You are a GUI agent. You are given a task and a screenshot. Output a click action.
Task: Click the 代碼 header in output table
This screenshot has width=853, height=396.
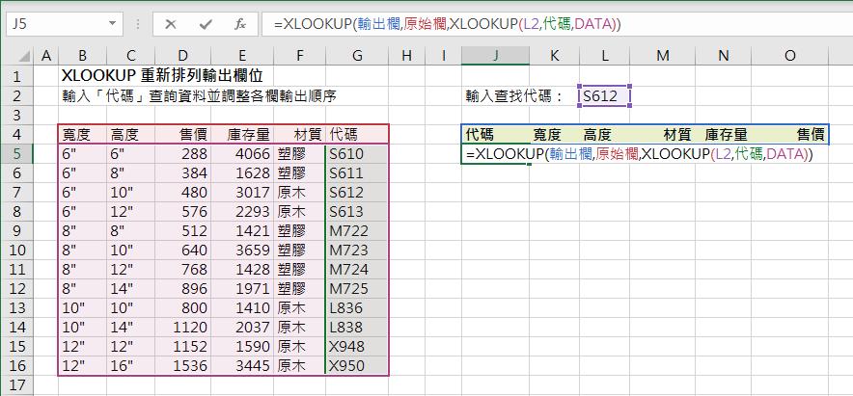495,134
